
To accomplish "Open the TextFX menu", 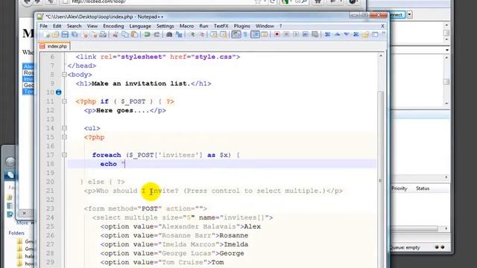I will tap(221, 26).
